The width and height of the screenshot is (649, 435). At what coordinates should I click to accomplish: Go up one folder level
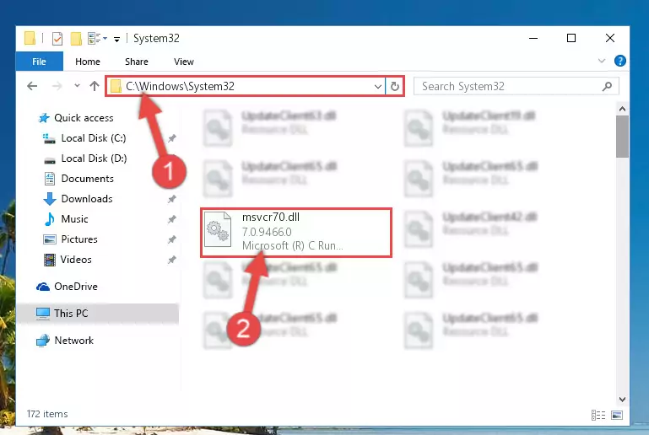coord(95,86)
